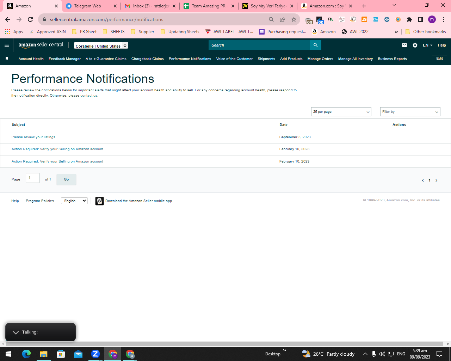Image resolution: width=451 pixels, height=361 pixels.
Task: Open the 25 per page dropdown
Action: pos(341,112)
